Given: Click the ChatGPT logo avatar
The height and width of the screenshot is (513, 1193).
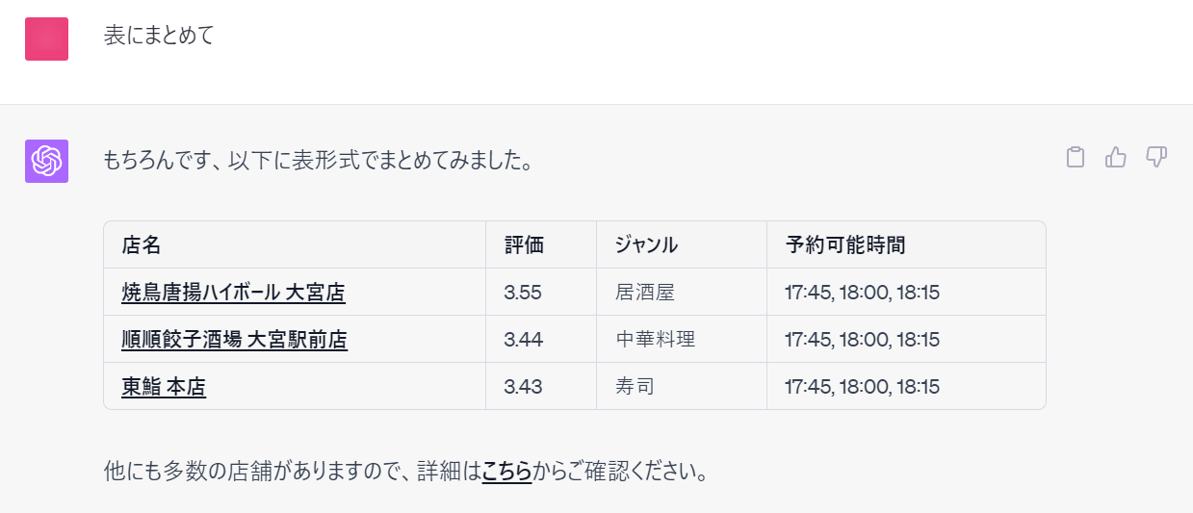Looking at the screenshot, I should click(x=46, y=161).
